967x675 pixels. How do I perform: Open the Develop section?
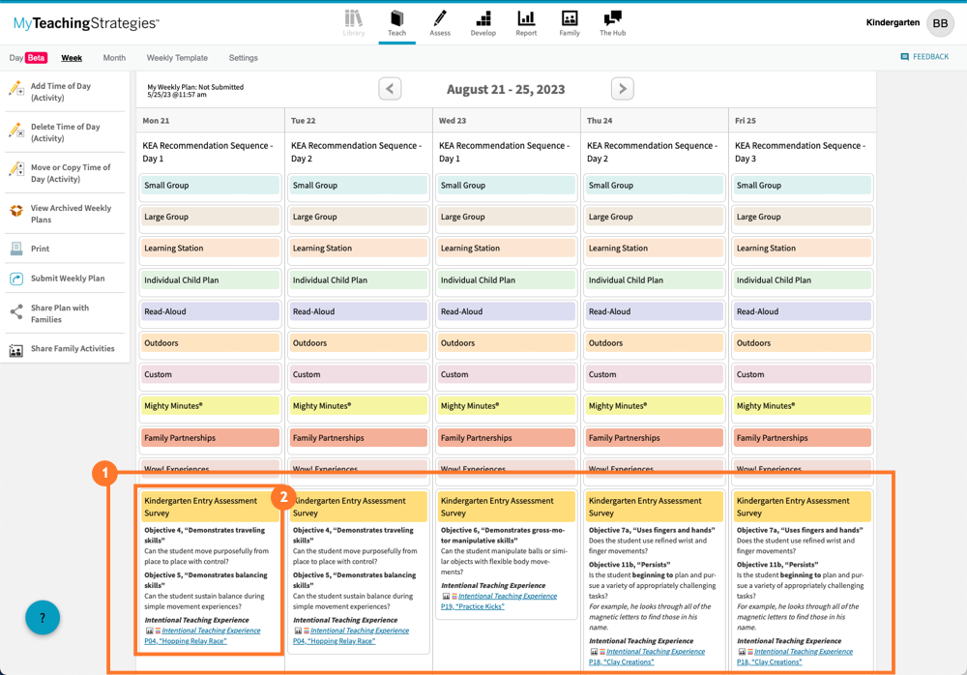click(x=483, y=23)
